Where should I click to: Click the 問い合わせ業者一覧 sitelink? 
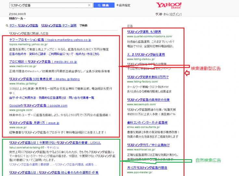point(82,98)
